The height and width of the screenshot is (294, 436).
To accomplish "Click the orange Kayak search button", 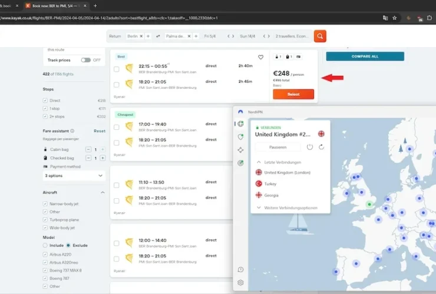I will click(320, 36).
